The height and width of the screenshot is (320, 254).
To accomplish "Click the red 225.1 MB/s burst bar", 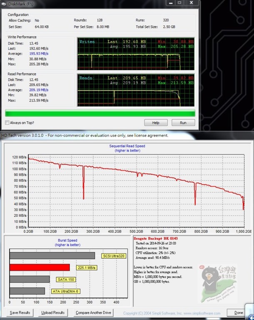I will [40, 267].
